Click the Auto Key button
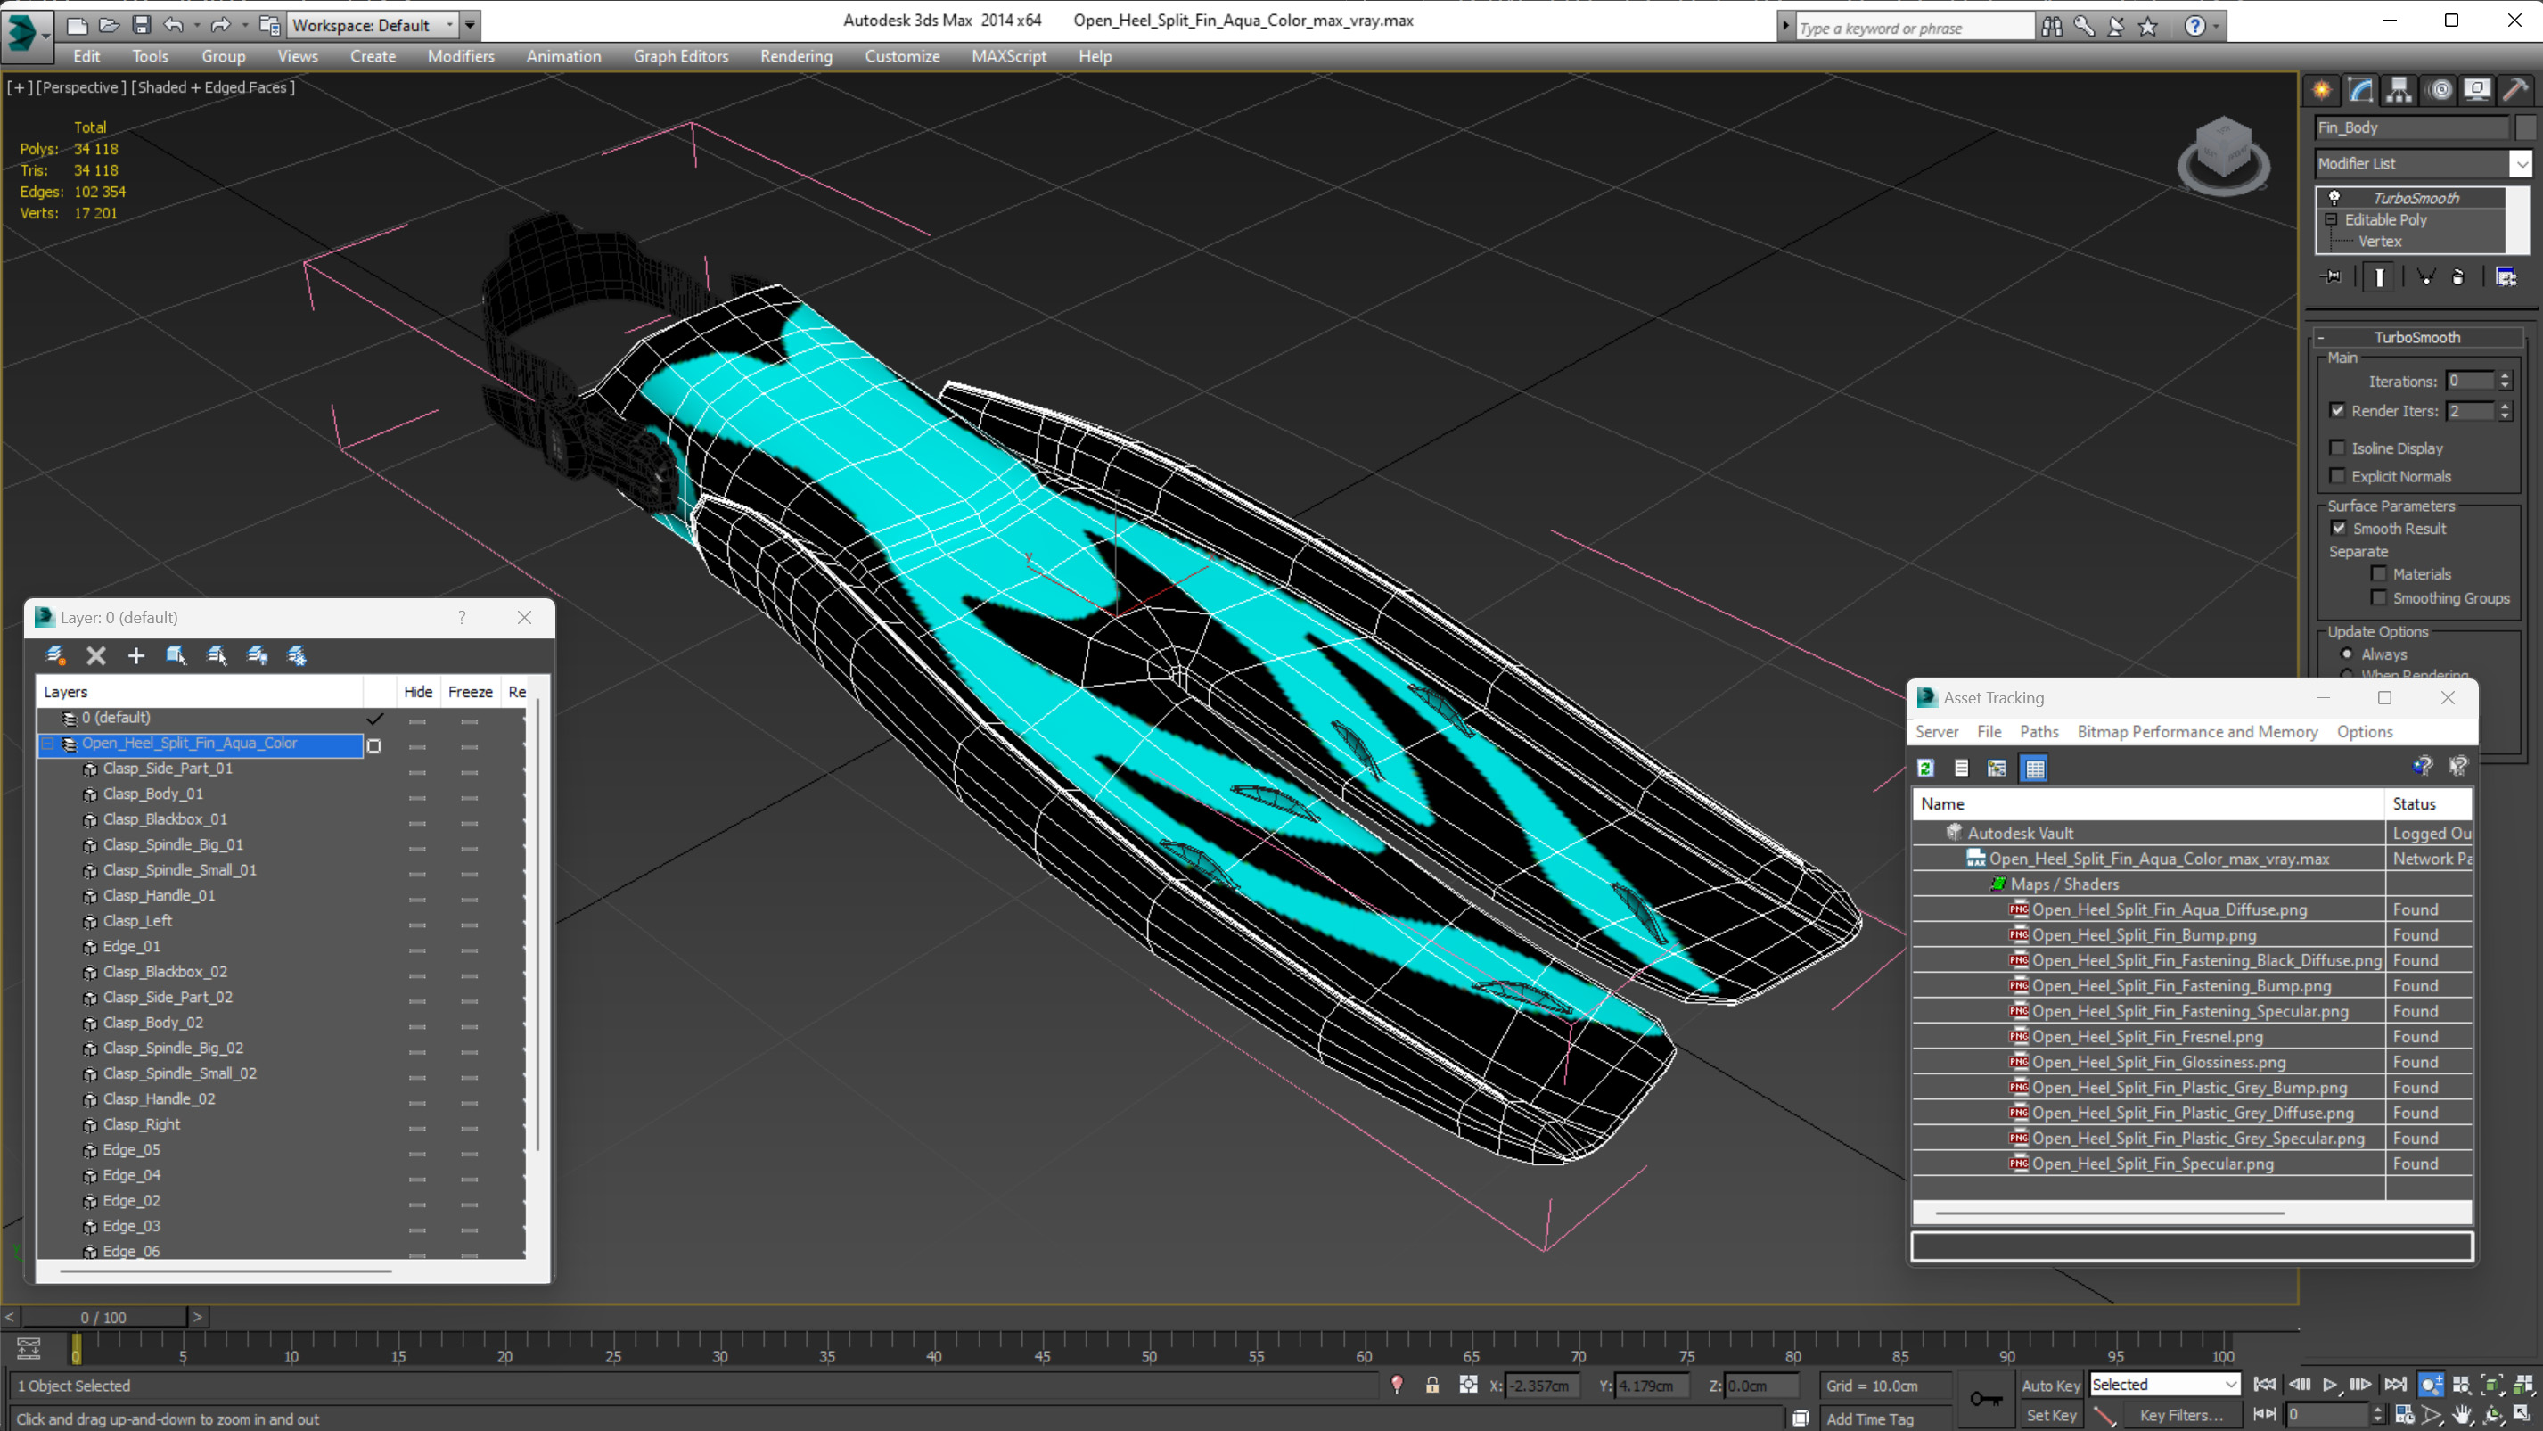 coord(2050,1385)
